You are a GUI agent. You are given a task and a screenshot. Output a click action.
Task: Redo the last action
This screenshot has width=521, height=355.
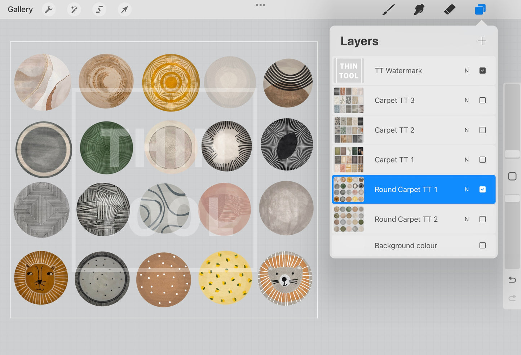pos(512,298)
